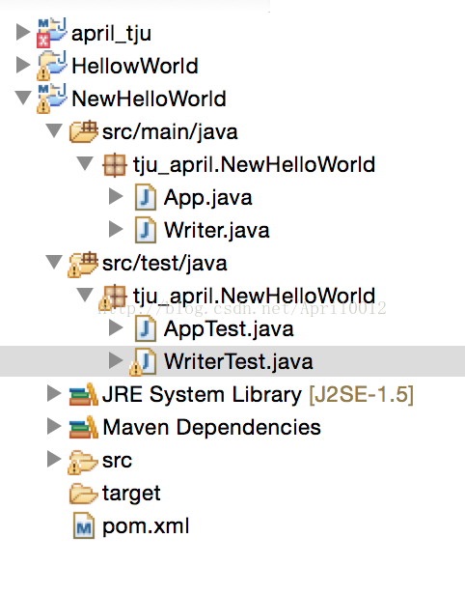Viewport: 465px width, 595px height.
Task: Expand the HellowWorld project
Action: click(x=23, y=65)
